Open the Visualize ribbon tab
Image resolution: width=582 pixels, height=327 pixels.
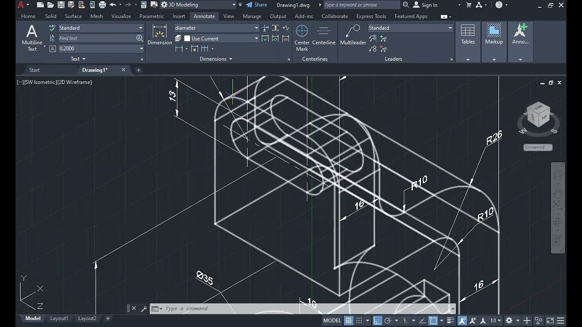pos(121,16)
